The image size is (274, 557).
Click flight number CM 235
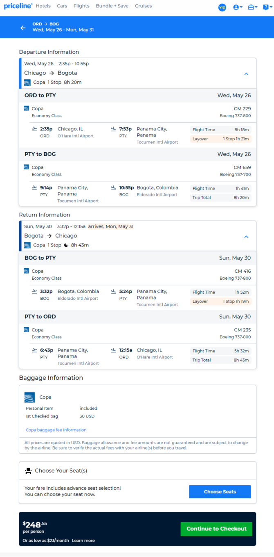243,330
